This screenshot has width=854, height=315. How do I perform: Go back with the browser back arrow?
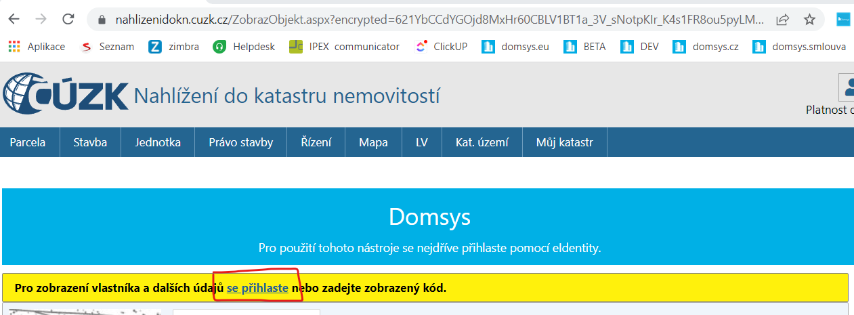click(x=14, y=19)
